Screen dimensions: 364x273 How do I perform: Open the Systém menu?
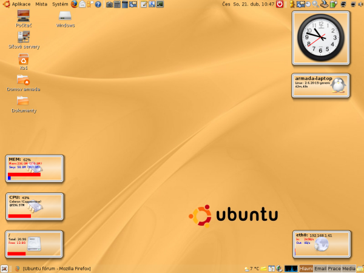(60, 4)
